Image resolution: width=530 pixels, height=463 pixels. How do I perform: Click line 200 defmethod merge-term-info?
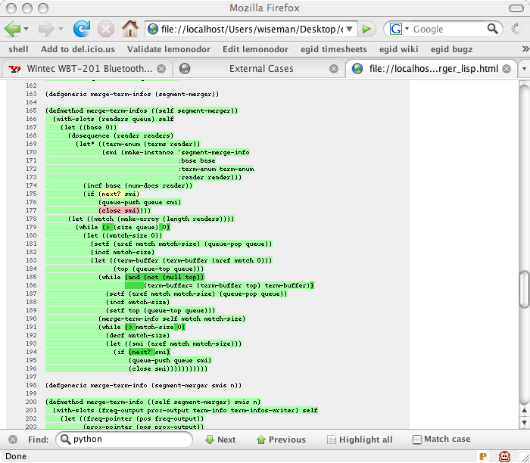pyautogui.click(x=153, y=402)
